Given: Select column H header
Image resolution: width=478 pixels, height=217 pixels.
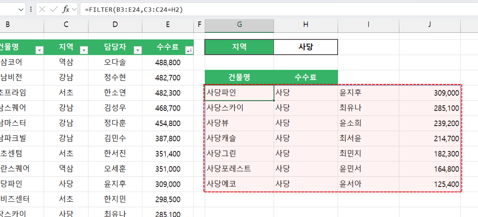Looking at the screenshot, I should (x=306, y=25).
